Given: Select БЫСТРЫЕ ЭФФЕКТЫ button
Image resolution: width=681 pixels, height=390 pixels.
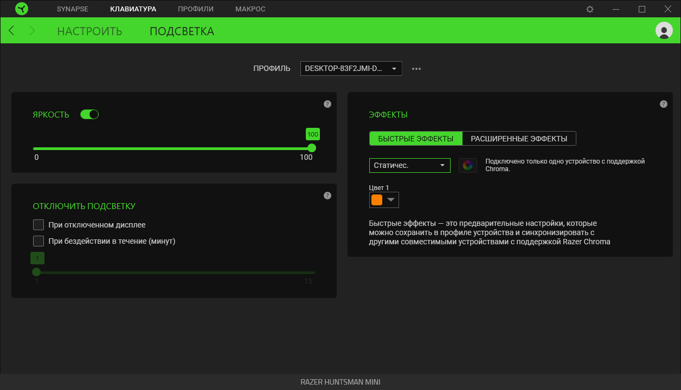Looking at the screenshot, I should point(416,139).
